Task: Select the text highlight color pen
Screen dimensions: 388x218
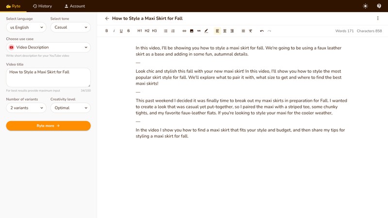Action: tap(206, 31)
